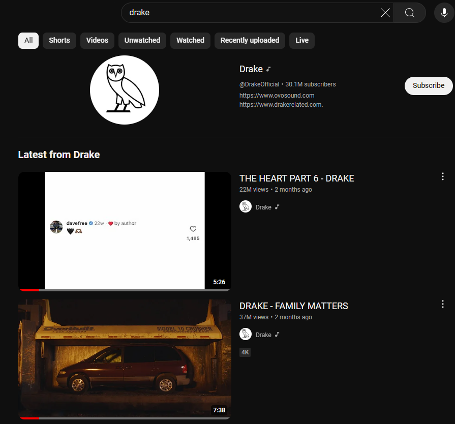Play the FAMILY MATTERS van thumbnail

click(125, 359)
